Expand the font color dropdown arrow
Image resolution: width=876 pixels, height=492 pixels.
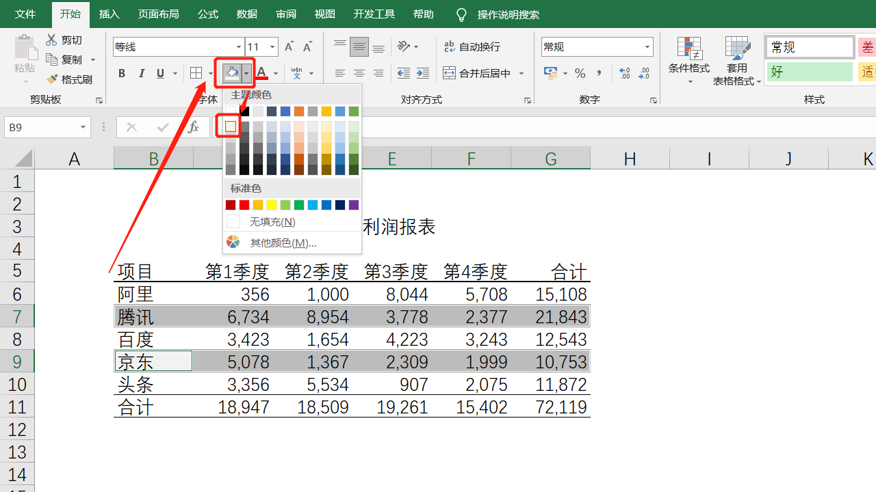276,73
